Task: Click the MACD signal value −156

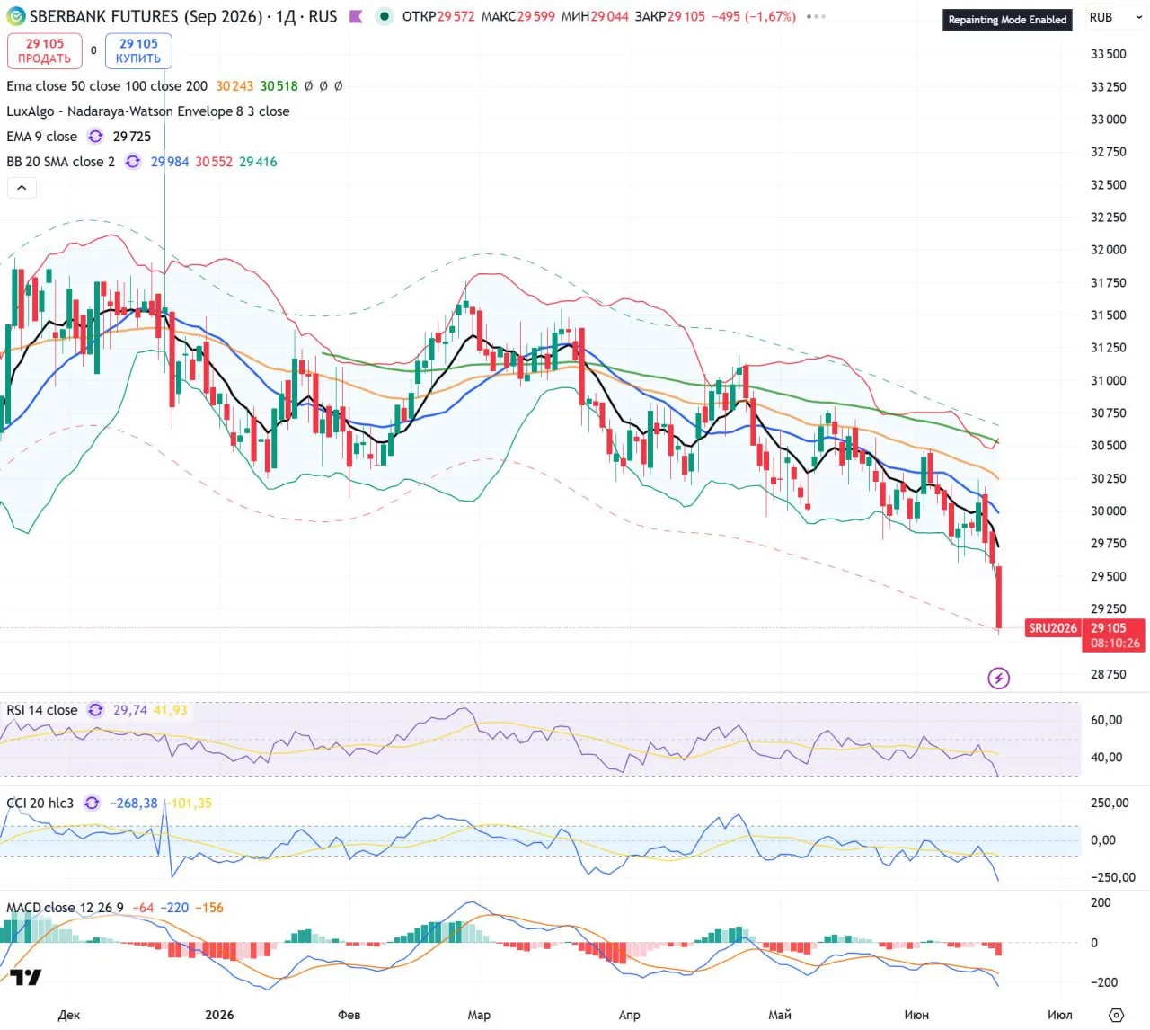Action: coord(209,908)
